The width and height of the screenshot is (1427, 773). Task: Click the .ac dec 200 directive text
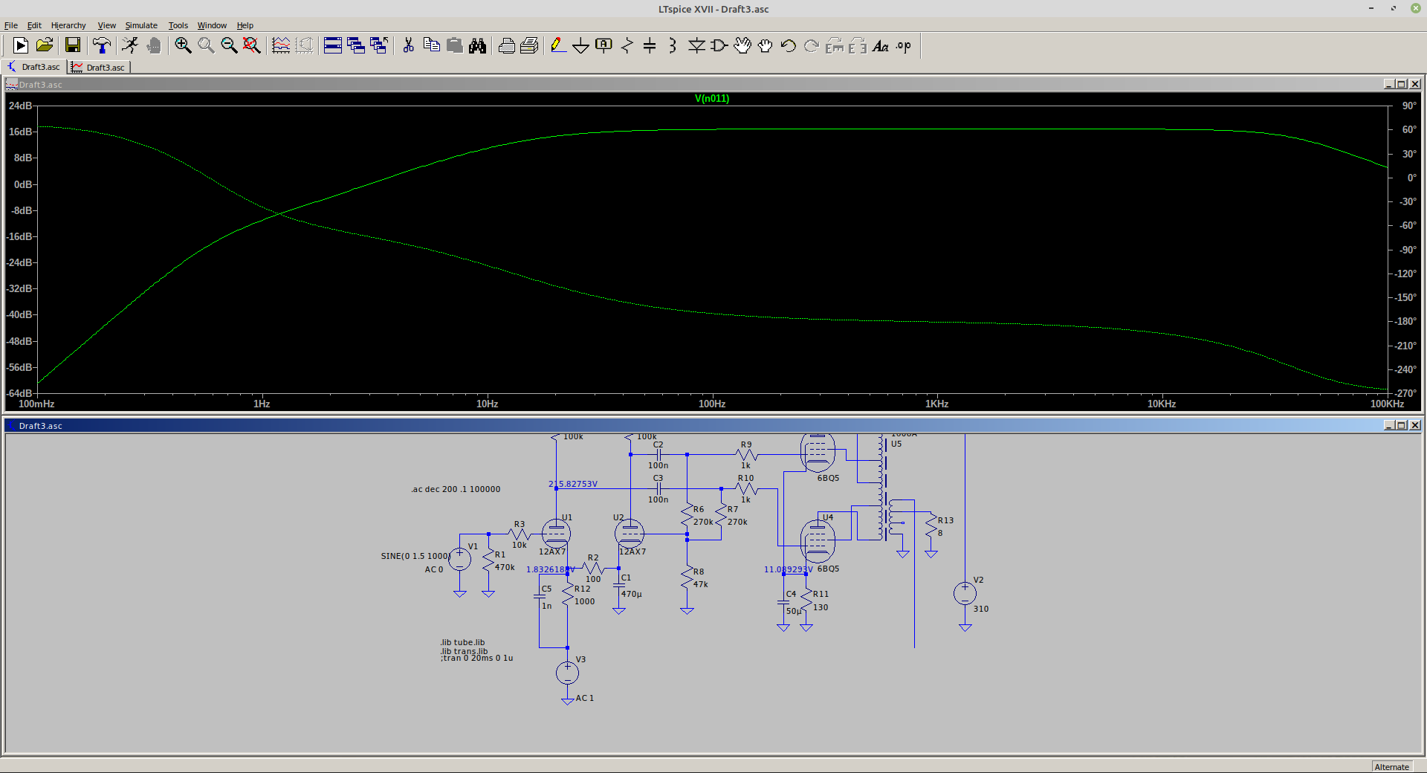click(456, 489)
